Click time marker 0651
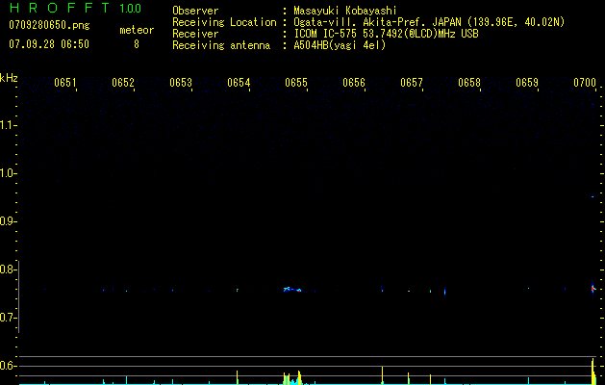This screenshot has width=605, height=385. tap(64, 83)
